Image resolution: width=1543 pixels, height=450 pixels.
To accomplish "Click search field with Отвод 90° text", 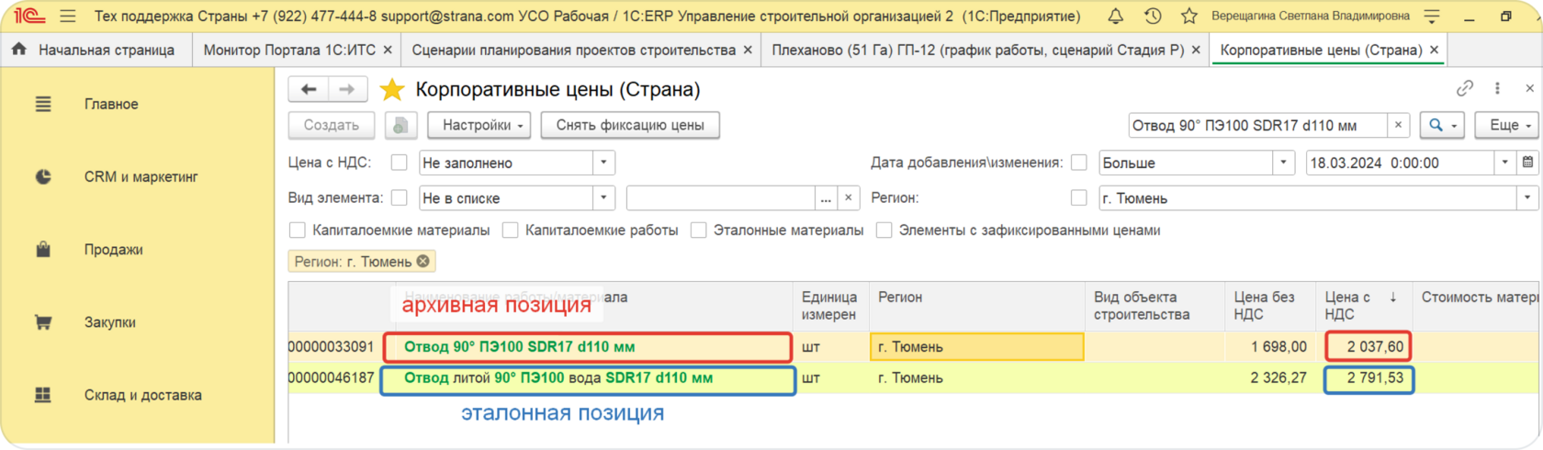I will [x=1257, y=125].
